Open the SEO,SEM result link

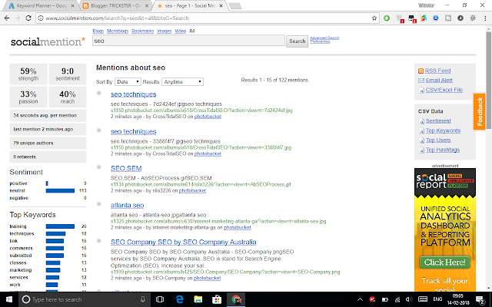coord(126,169)
